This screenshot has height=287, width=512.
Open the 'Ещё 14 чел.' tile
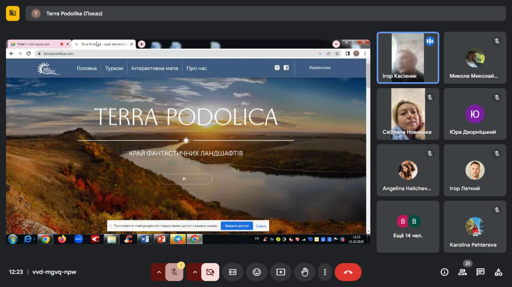coord(408,226)
